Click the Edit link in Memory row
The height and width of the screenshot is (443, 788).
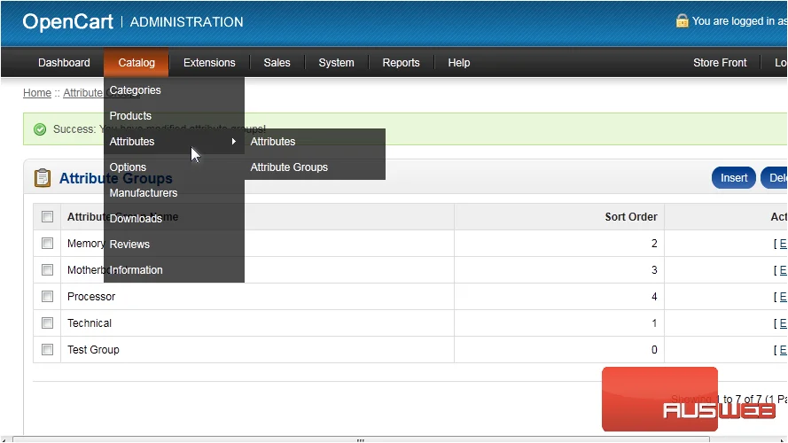click(783, 244)
